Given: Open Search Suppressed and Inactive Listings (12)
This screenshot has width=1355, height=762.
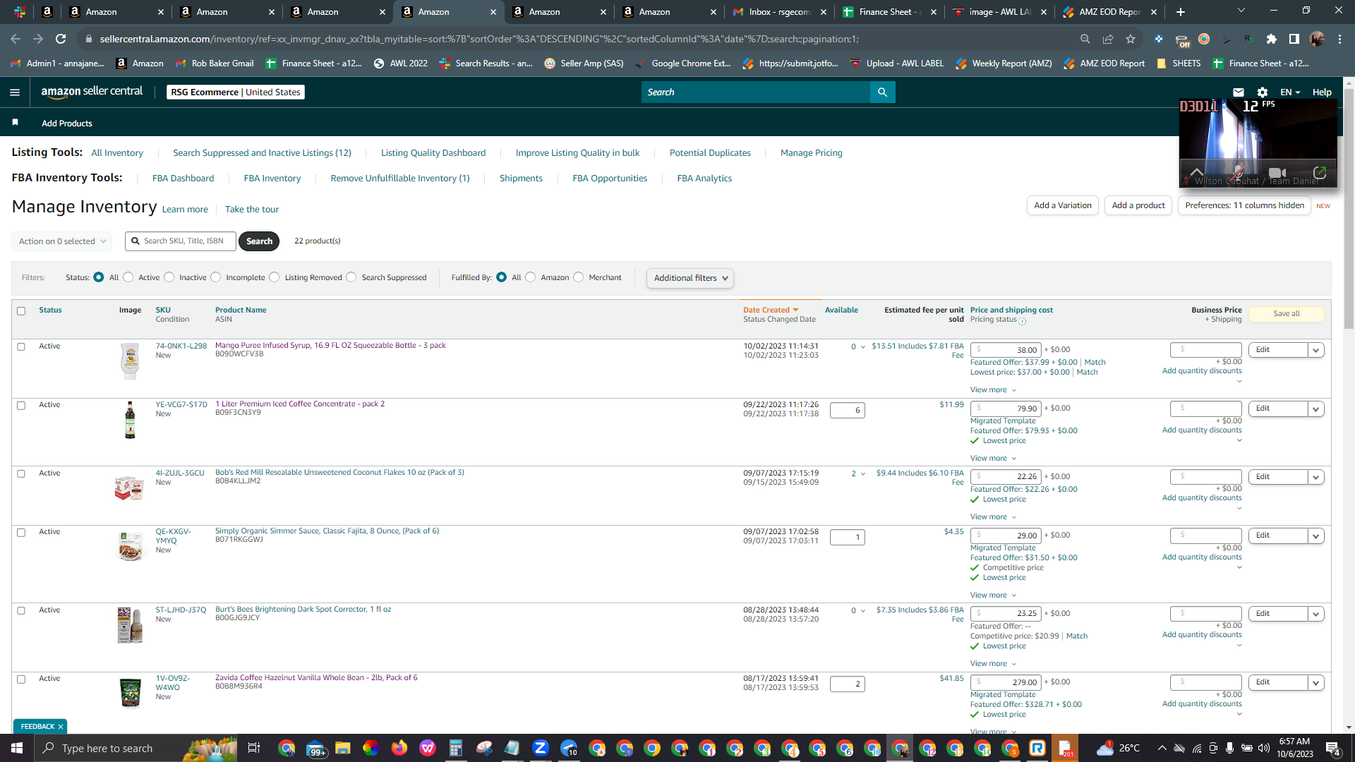Looking at the screenshot, I should pyautogui.click(x=262, y=153).
